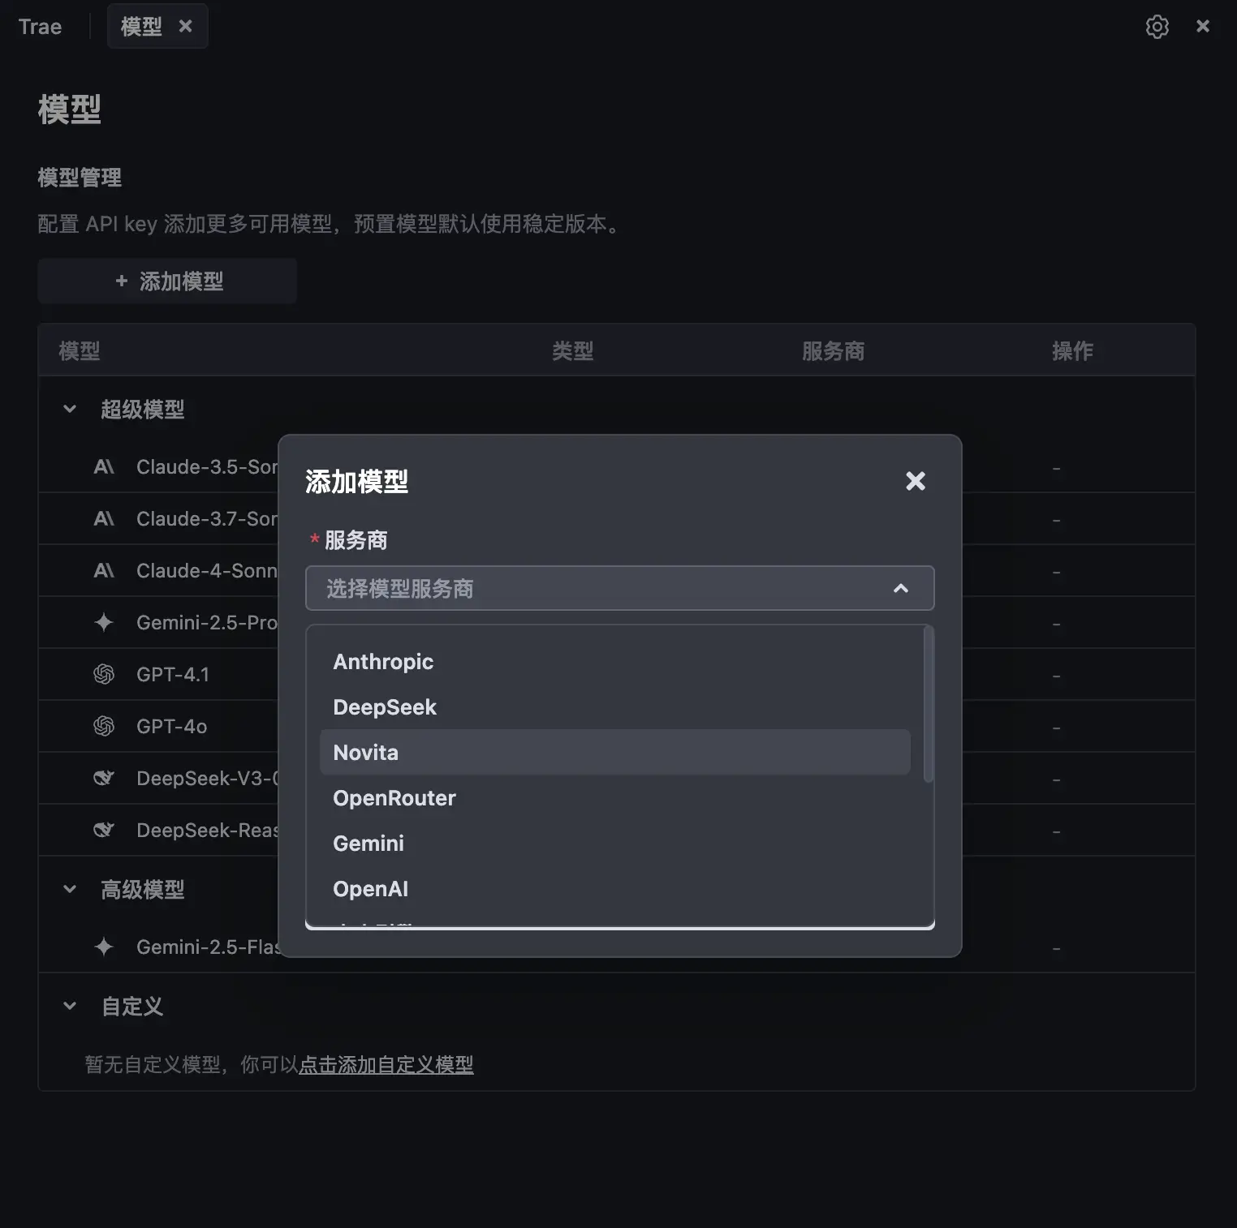Open settings via the gear icon
1237x1228 pixels.
coord(1157,27)
